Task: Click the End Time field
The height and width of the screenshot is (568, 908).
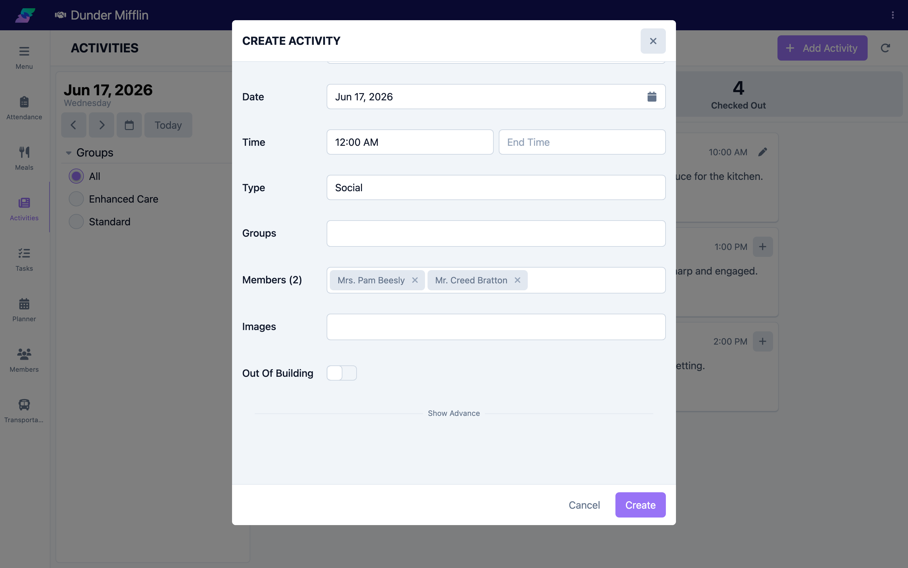Action: 582,142
